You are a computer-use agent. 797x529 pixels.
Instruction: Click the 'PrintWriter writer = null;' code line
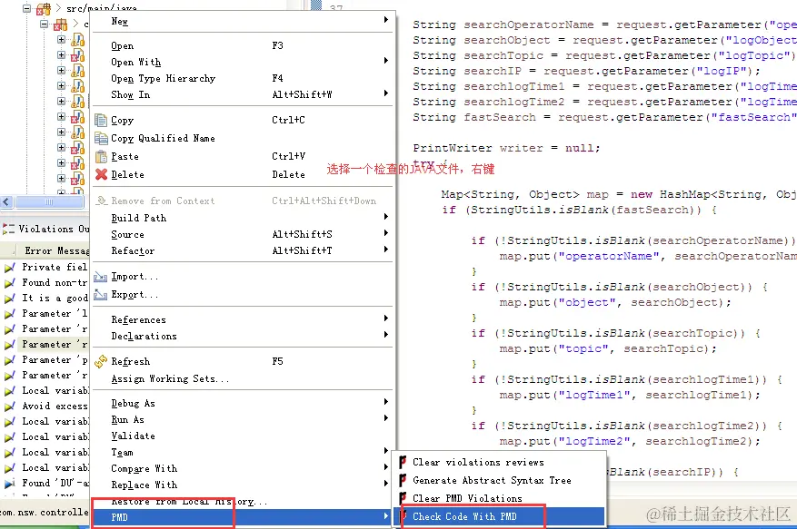click(506, 148)
